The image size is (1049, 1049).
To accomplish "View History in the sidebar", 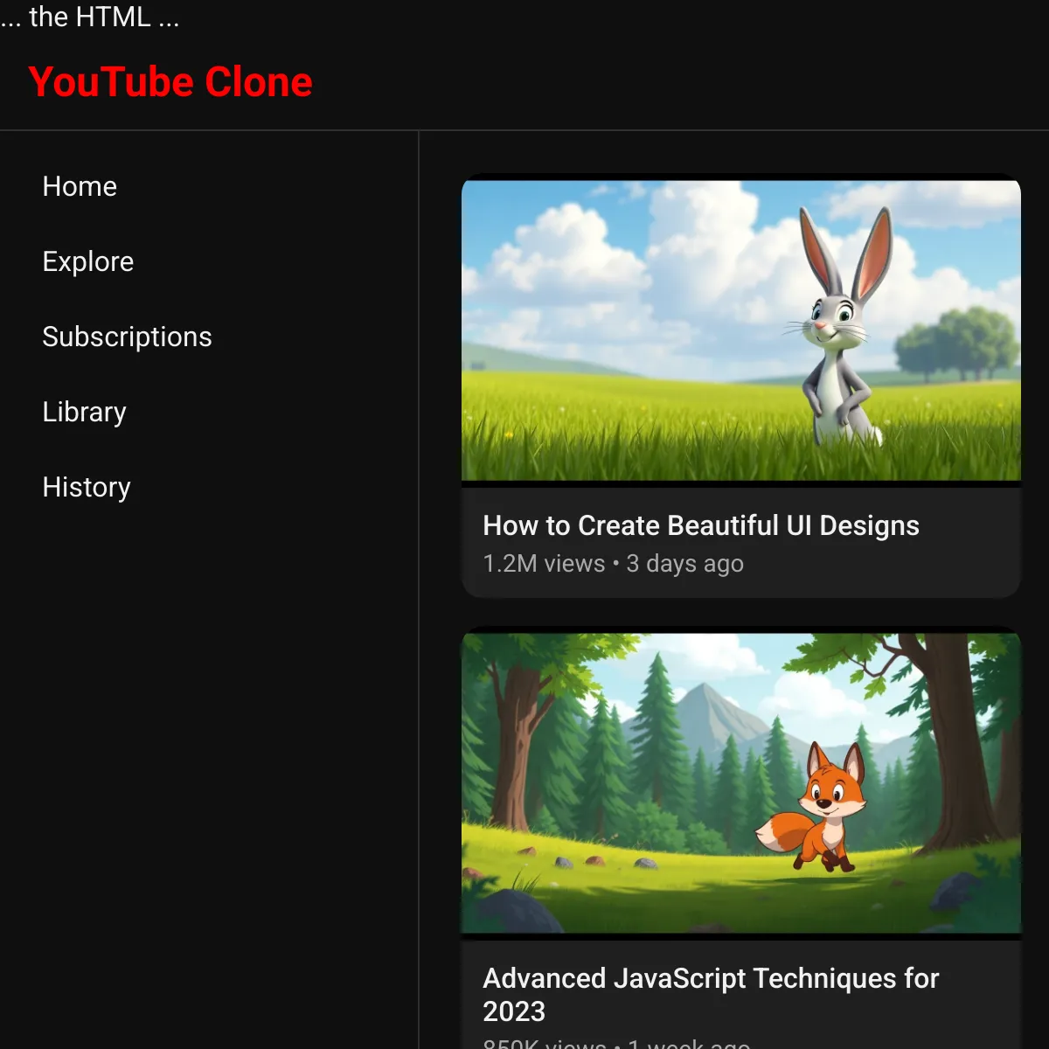I will click(87, 487).
